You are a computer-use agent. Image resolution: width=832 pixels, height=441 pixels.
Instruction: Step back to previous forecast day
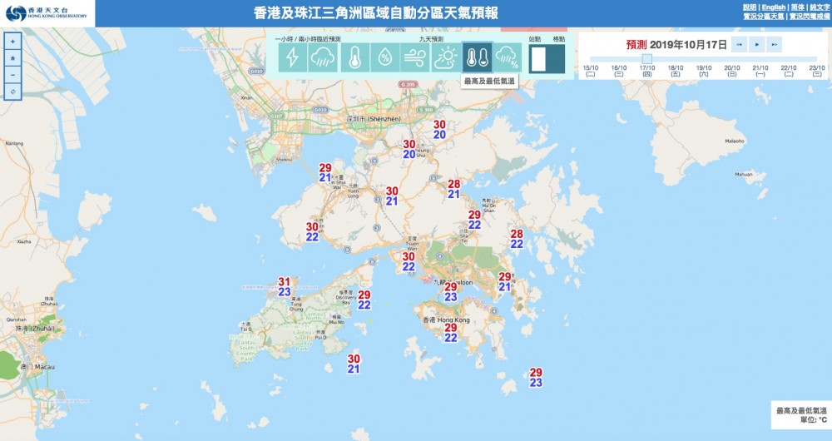point(740,44)
